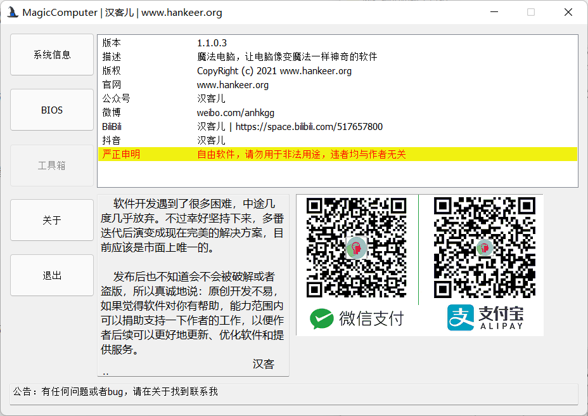Viewport: 588px width, 416px height.
Task: Click the 公告 notice bar at bottom
Action: tap(293, 392)
